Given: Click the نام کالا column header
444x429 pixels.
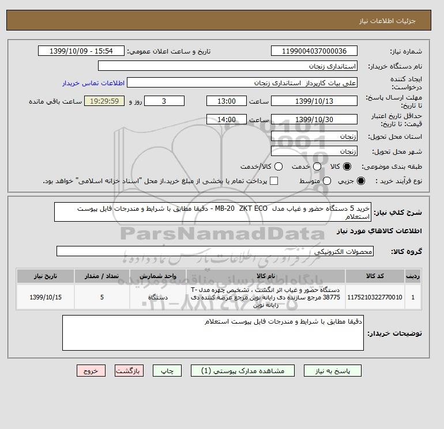Looking at the screenshot, I should 266,276.
